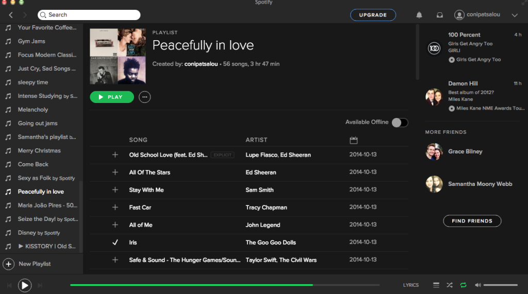Play Miles Kane NME Awards disc icon
The width and height of the screenshot is (528, 294).
[x=452, y=108]
